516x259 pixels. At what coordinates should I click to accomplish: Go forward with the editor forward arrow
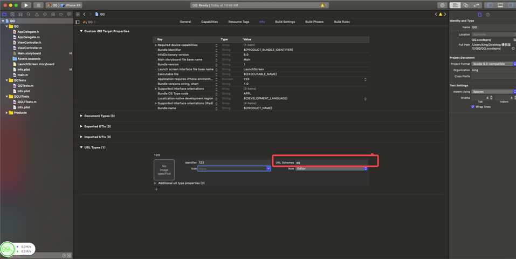(90, 14)
